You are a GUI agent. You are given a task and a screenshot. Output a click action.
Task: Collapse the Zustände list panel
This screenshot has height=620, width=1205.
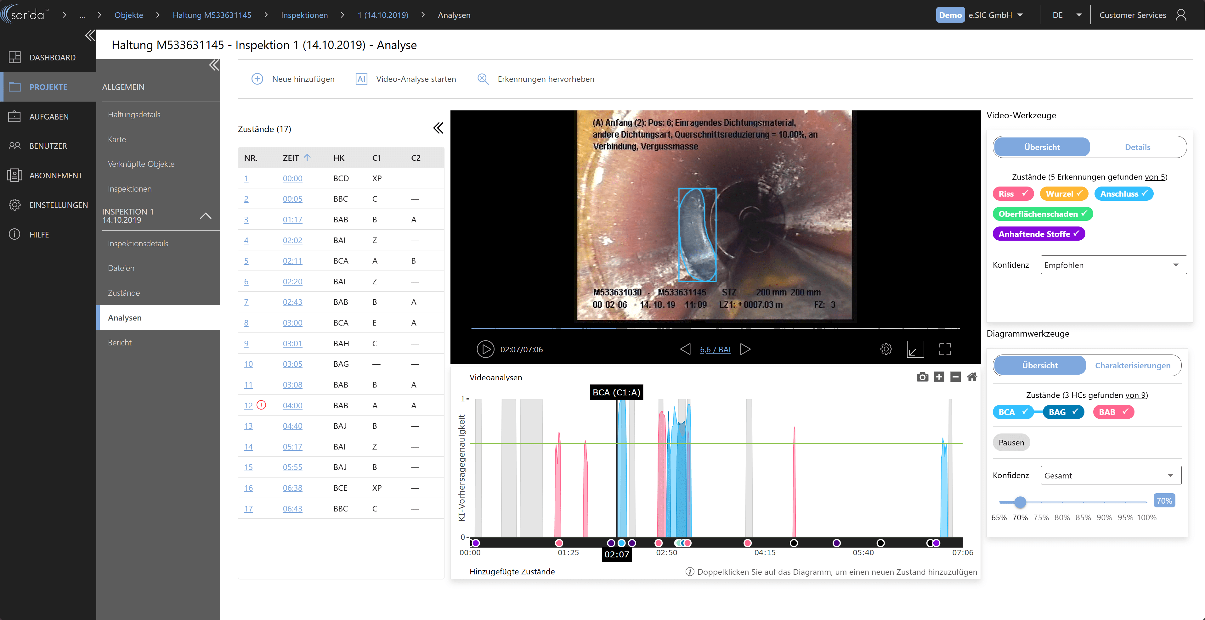click(438, 128)
